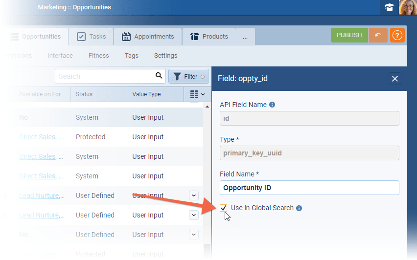Screen dimensions: 417x260
Task: Switch to the Tasks tab
Action: pos(91,37)
